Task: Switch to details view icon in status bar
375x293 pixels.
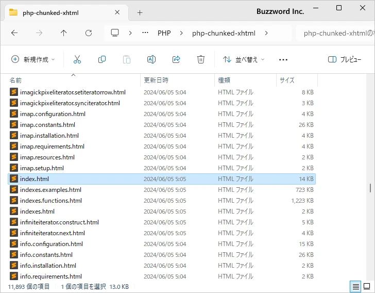Action: 355,286
